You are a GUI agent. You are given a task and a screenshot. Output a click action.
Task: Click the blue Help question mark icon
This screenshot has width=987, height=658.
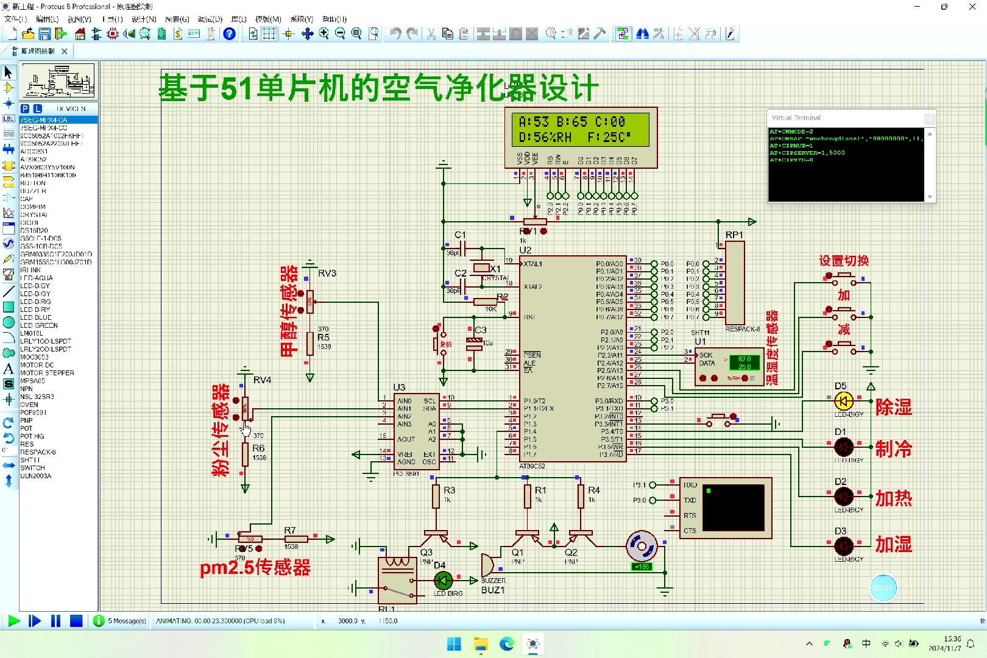point(229,34)
